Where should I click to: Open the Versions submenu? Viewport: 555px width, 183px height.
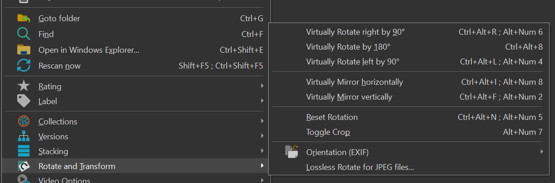(x=134, y=136)
